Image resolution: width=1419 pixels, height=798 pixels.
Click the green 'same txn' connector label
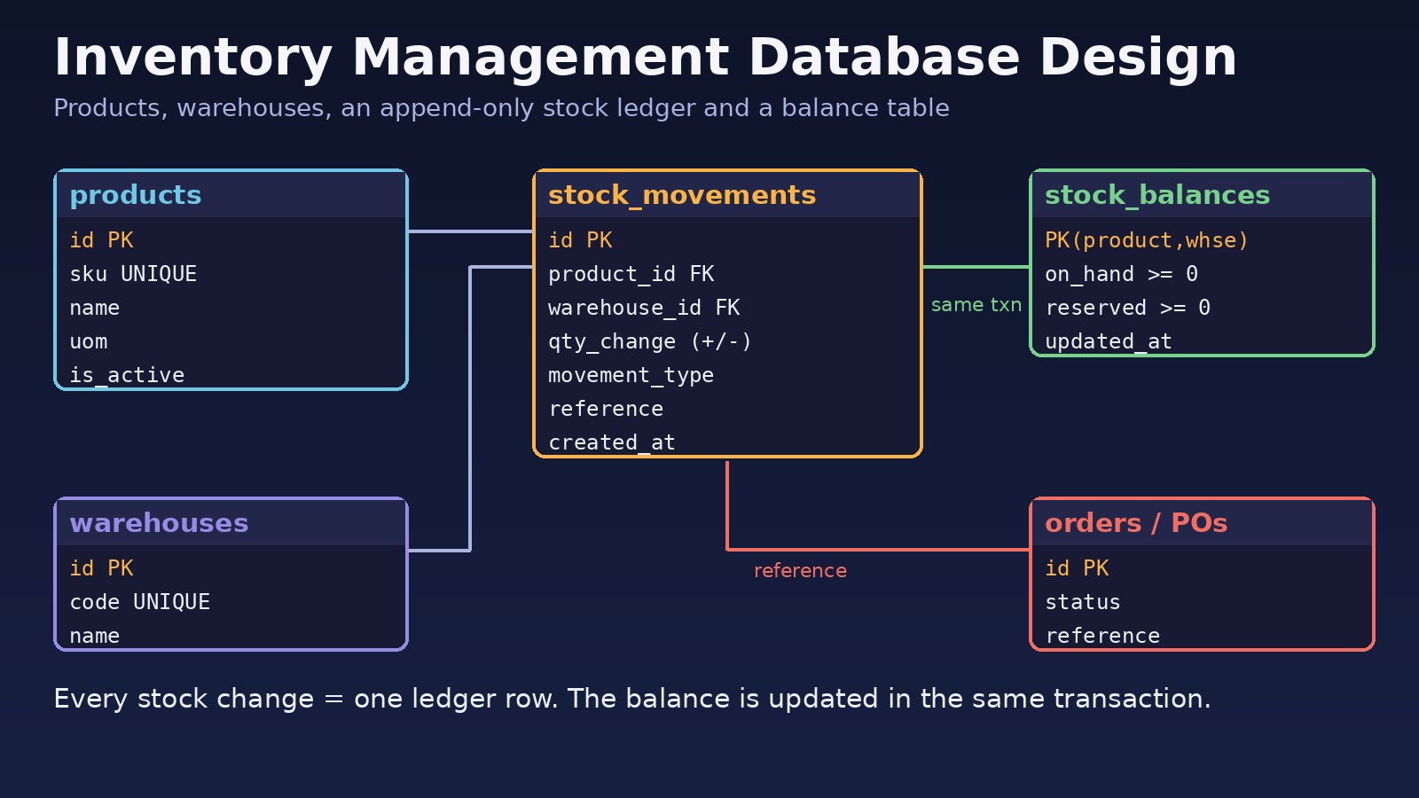coord(976,305)
